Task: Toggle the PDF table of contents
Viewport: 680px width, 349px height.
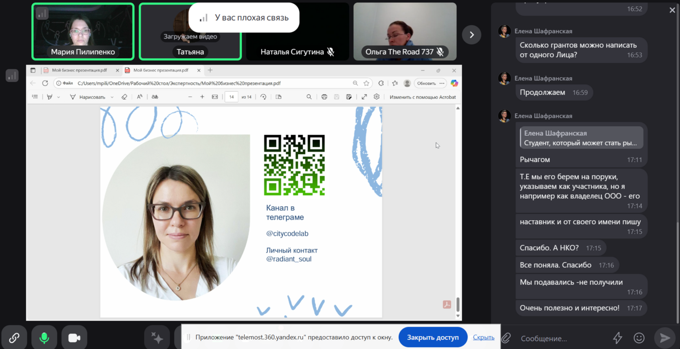Action: coord(35,97)
